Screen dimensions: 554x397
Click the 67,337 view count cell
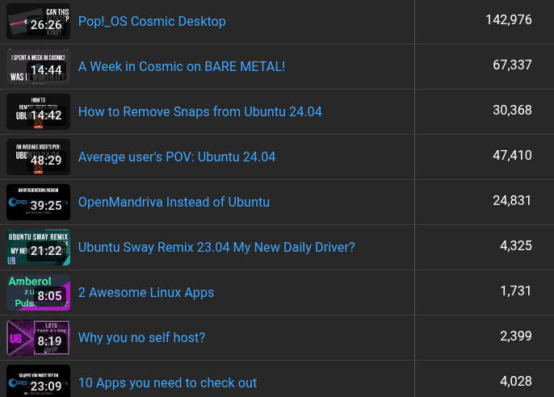[512, 65]
